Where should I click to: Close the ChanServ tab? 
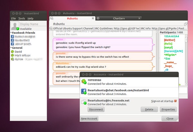pyautogui.click(x=139, y=18)
